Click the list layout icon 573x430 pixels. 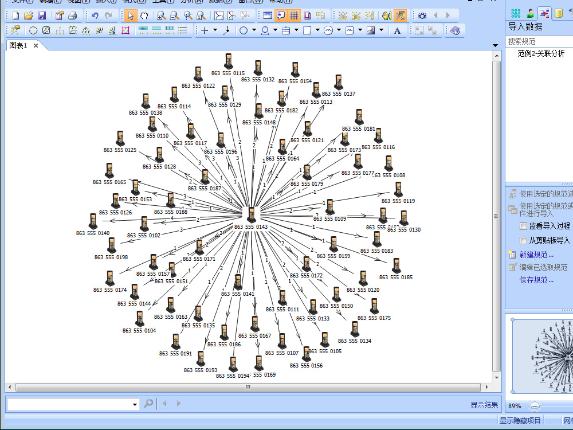pyautogui.click(x=183, y=30)
